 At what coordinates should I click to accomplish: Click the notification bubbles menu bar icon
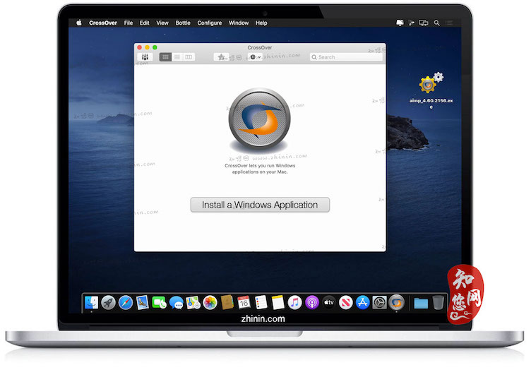pos(400,23)
